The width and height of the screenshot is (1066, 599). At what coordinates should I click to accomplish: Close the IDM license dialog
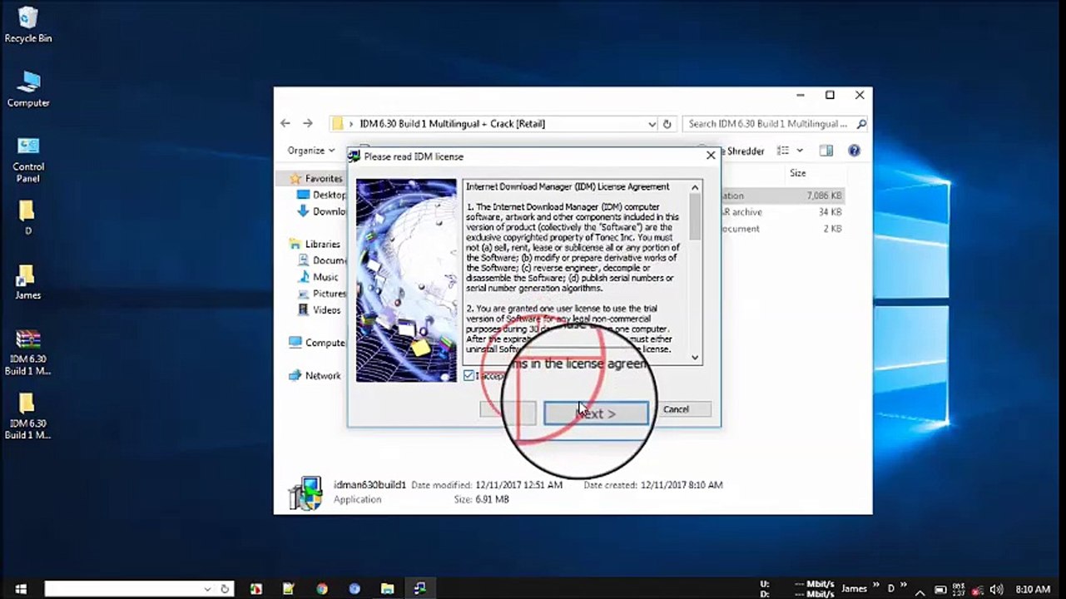point(711,156)
